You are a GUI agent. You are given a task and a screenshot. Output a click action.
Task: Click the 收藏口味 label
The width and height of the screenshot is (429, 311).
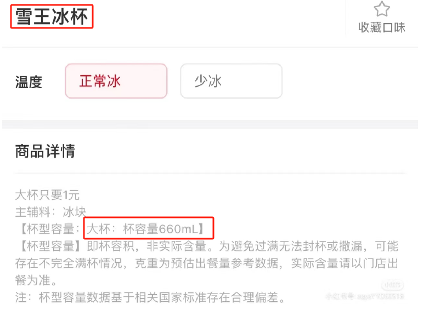click(382, 27)
